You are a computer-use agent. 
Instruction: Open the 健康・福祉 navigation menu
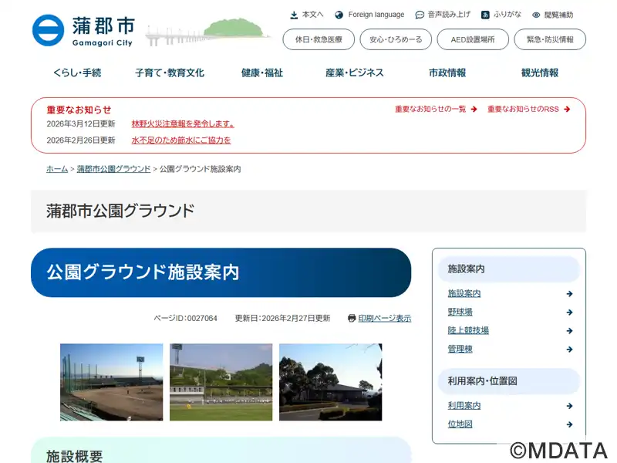point(262,73)
